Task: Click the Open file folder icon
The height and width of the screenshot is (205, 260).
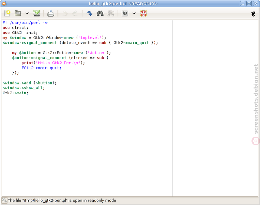Action: (18, 13)
